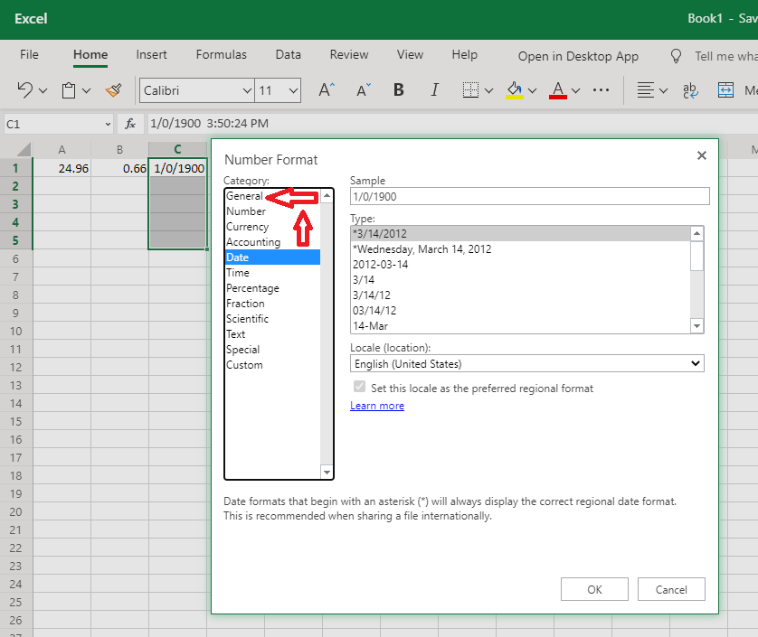
Task: Click the Wrap Text icon
Action: (690, 90)
